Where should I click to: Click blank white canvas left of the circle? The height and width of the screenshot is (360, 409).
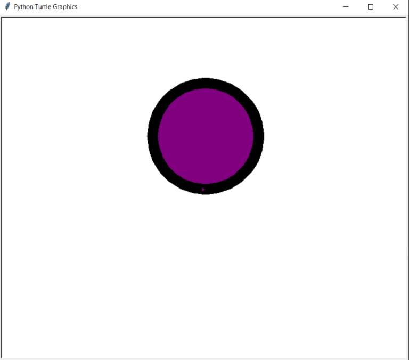click(75, 136)
